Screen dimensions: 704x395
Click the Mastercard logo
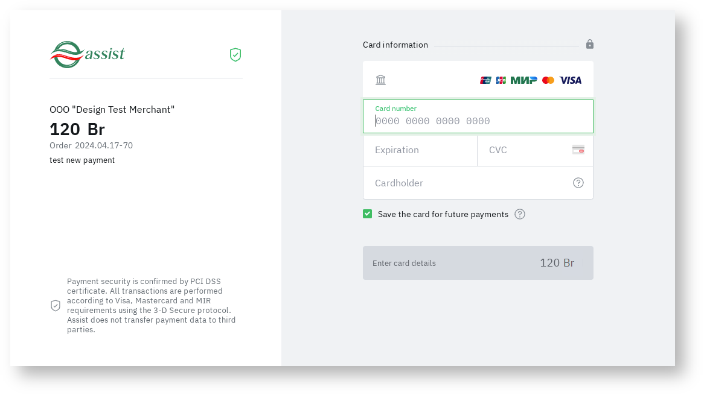point(548,80)
